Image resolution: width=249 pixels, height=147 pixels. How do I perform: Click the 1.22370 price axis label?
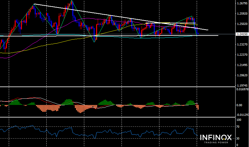pos(242,55)
